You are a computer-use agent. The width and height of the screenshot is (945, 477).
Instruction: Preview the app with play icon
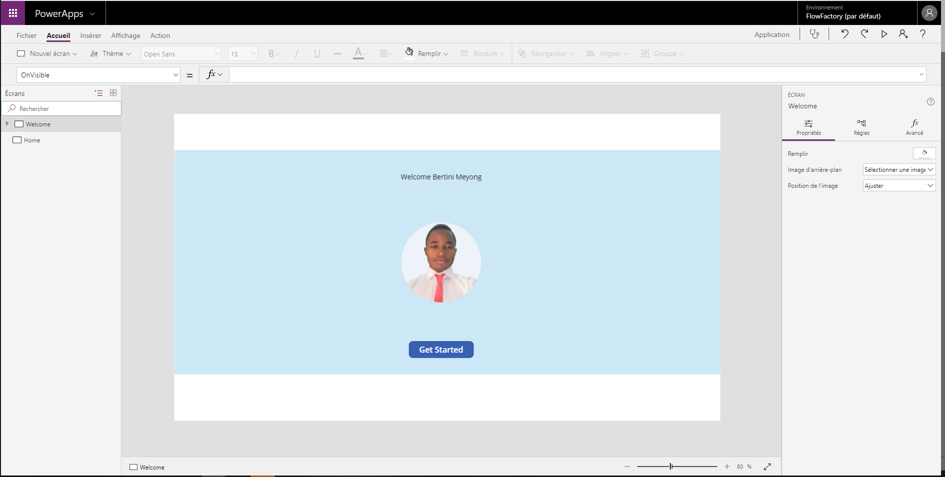coord(884,34)
